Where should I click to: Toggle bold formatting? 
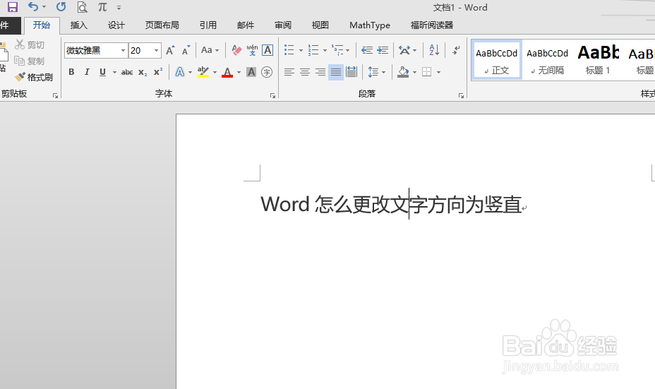71,72
